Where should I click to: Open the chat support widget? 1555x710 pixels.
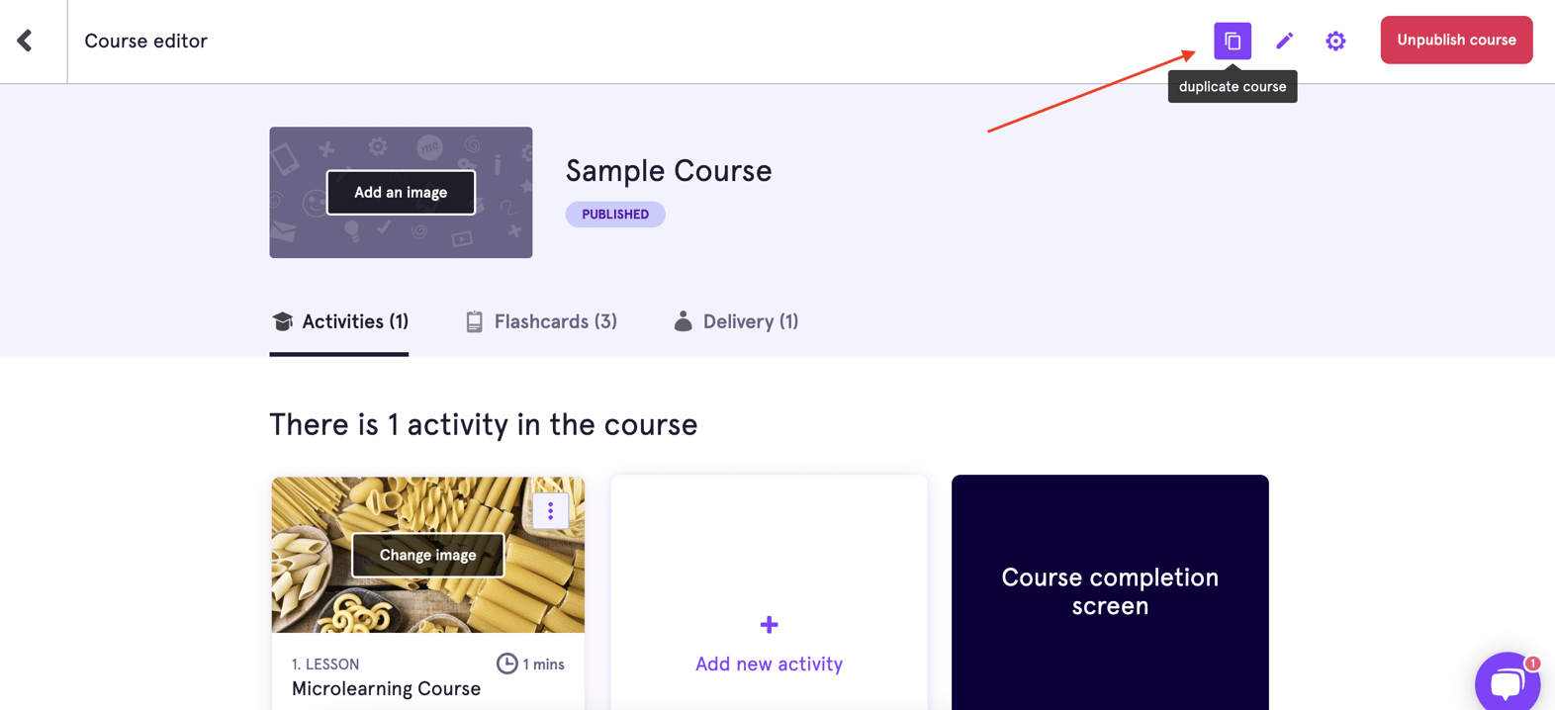1507,682
